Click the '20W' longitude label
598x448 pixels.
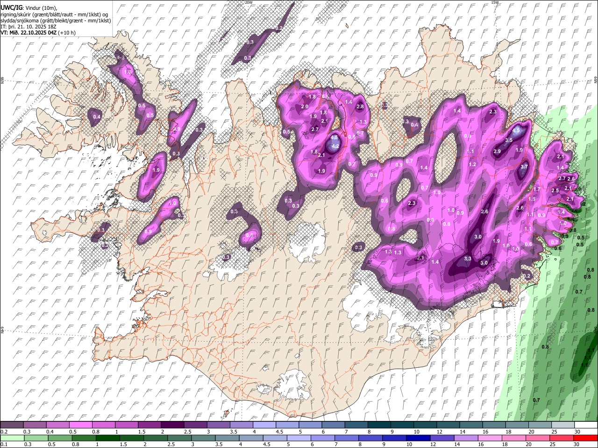pyautogui.click(x=249, y=2)
